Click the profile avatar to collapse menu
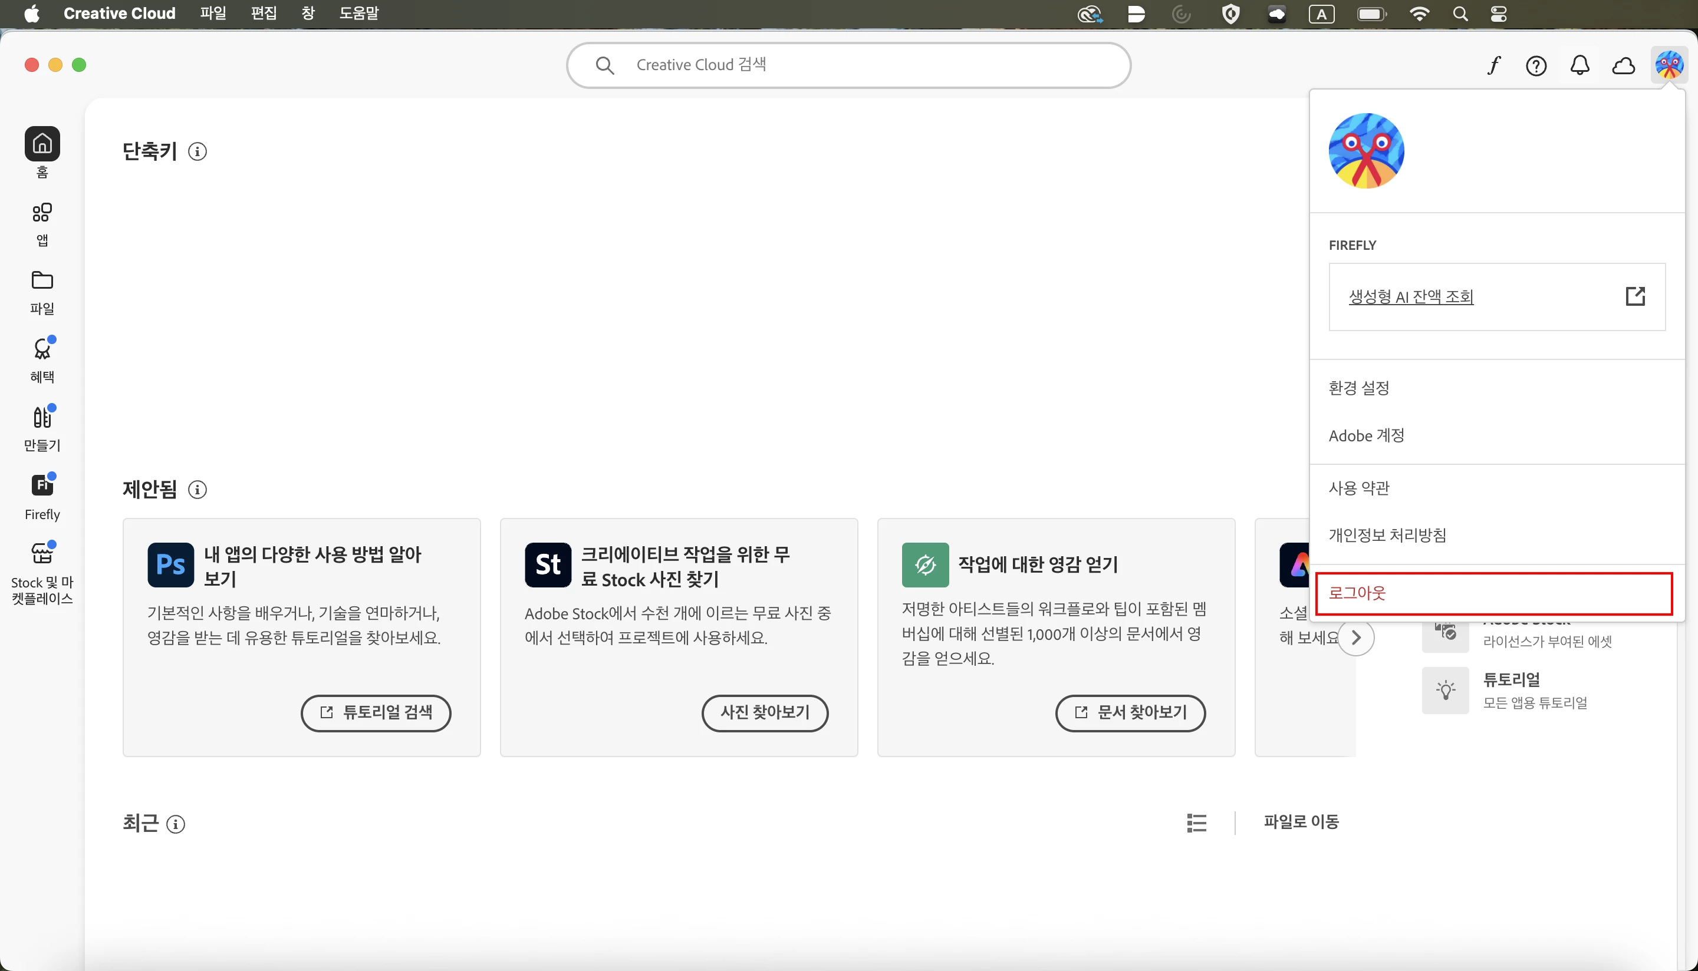 coord(1669,65)
